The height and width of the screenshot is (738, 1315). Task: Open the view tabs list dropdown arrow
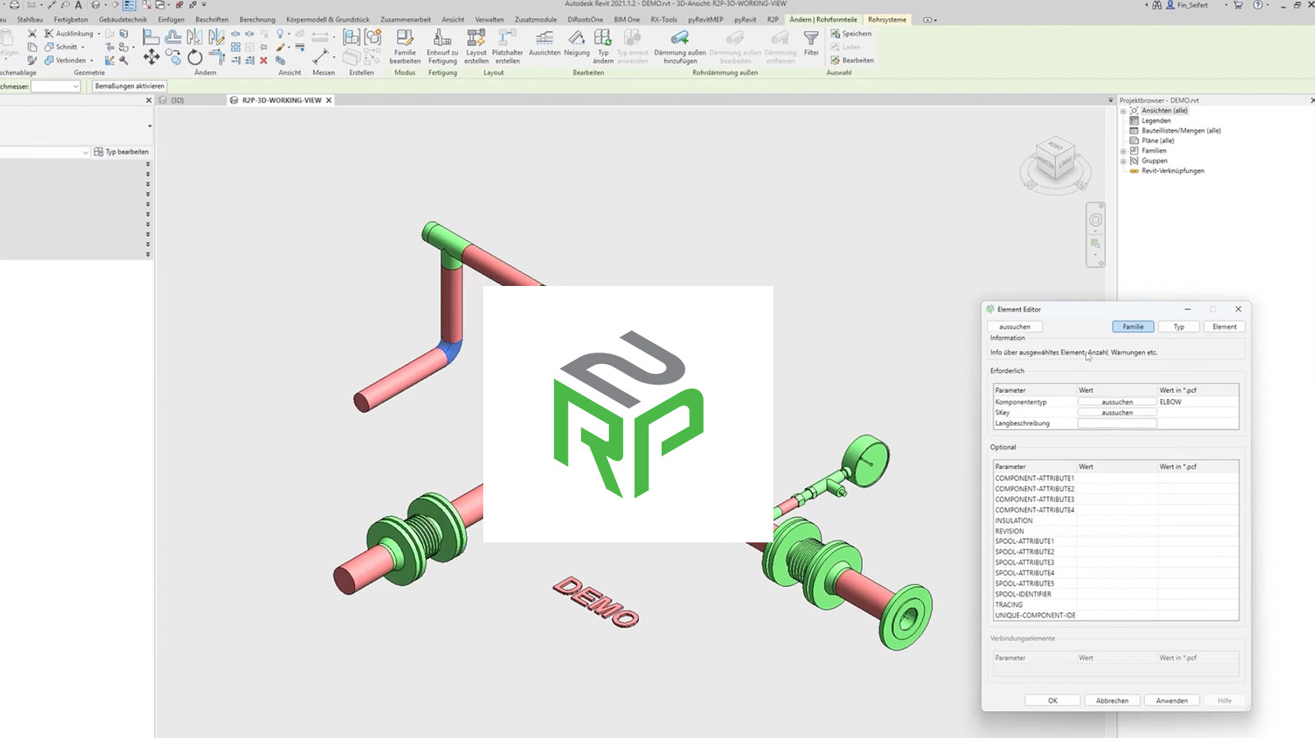[1110, 100]
